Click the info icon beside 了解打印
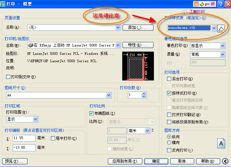The height and width of the screenshot is (167, 231). (184, 13)
